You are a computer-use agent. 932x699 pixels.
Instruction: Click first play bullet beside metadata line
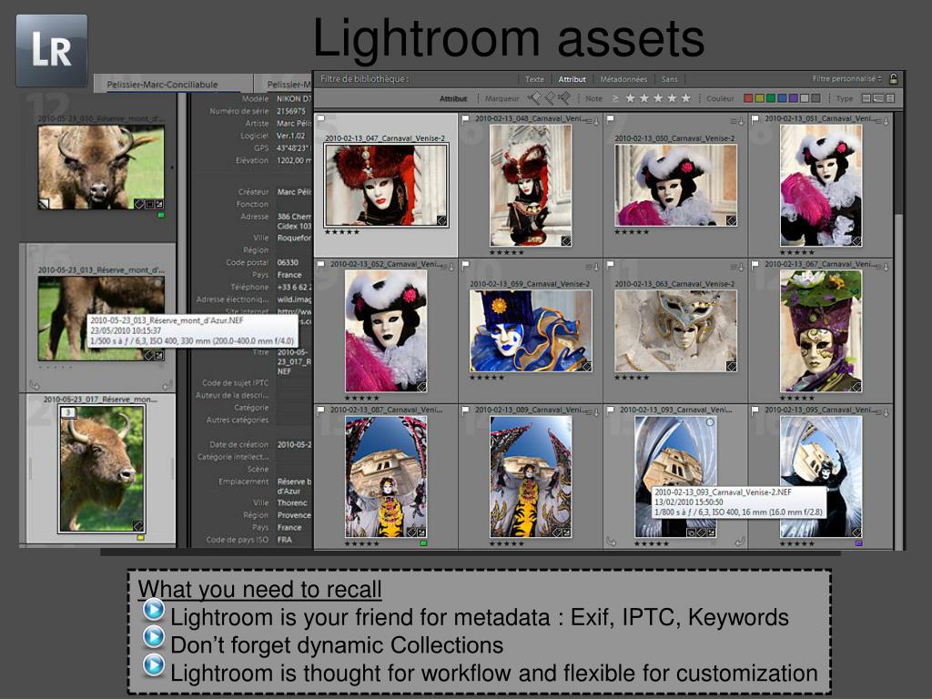click(x=153, y=609)
